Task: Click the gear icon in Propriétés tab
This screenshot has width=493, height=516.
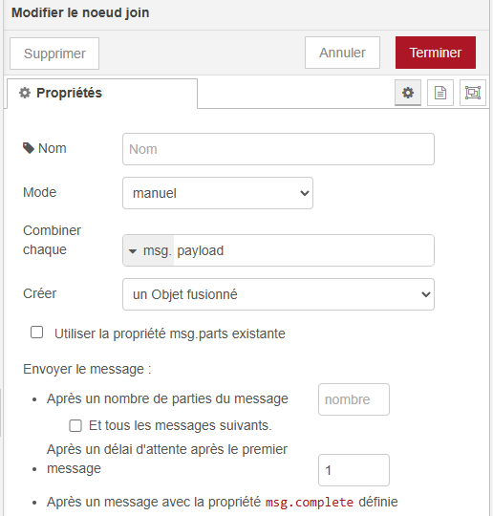Action: (x=25, y=93)
